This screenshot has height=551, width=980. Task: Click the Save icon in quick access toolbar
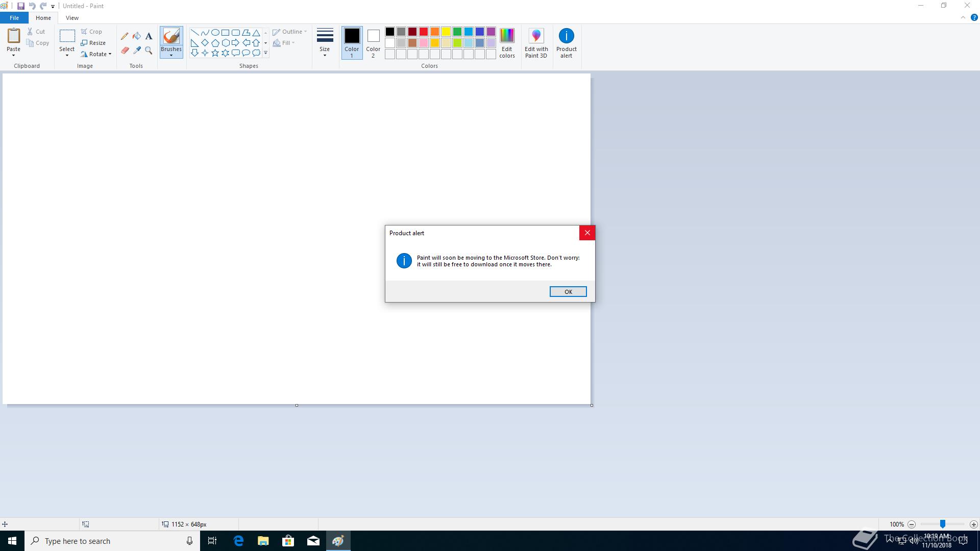[x=21, y=6]
